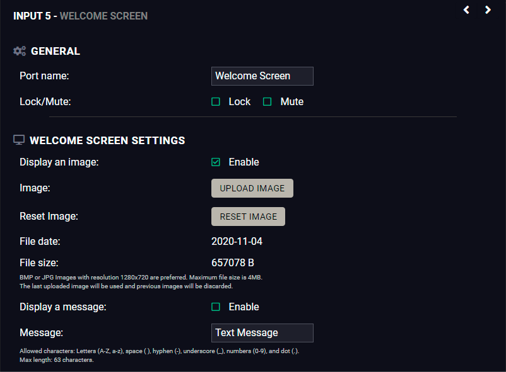Click the Reset Image label
This screenshot has width=506, height=372.
(49, 216)
